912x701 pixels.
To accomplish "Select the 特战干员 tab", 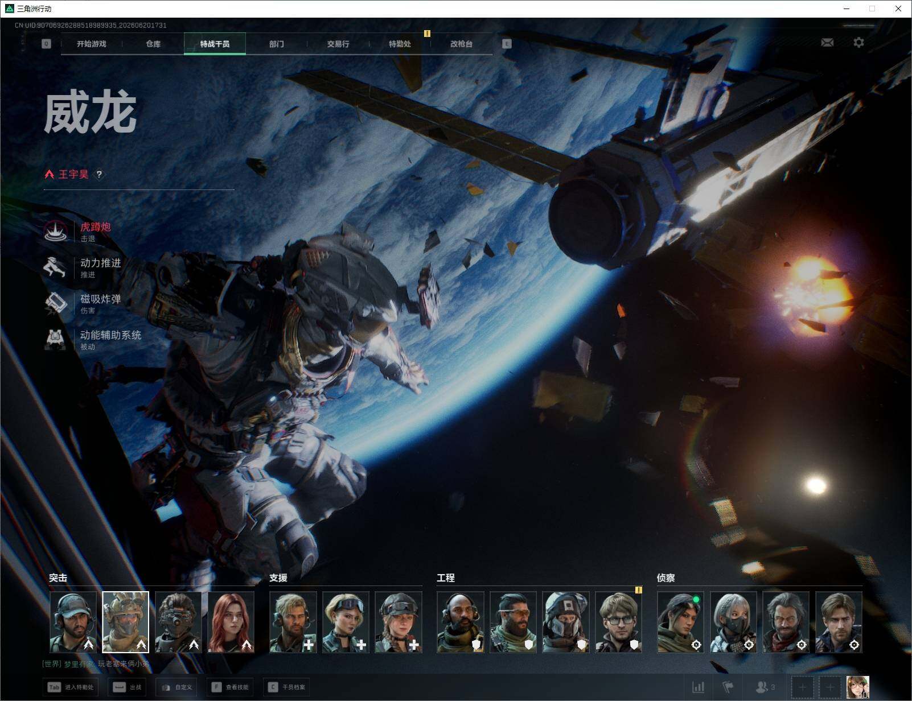I will 215,44.
